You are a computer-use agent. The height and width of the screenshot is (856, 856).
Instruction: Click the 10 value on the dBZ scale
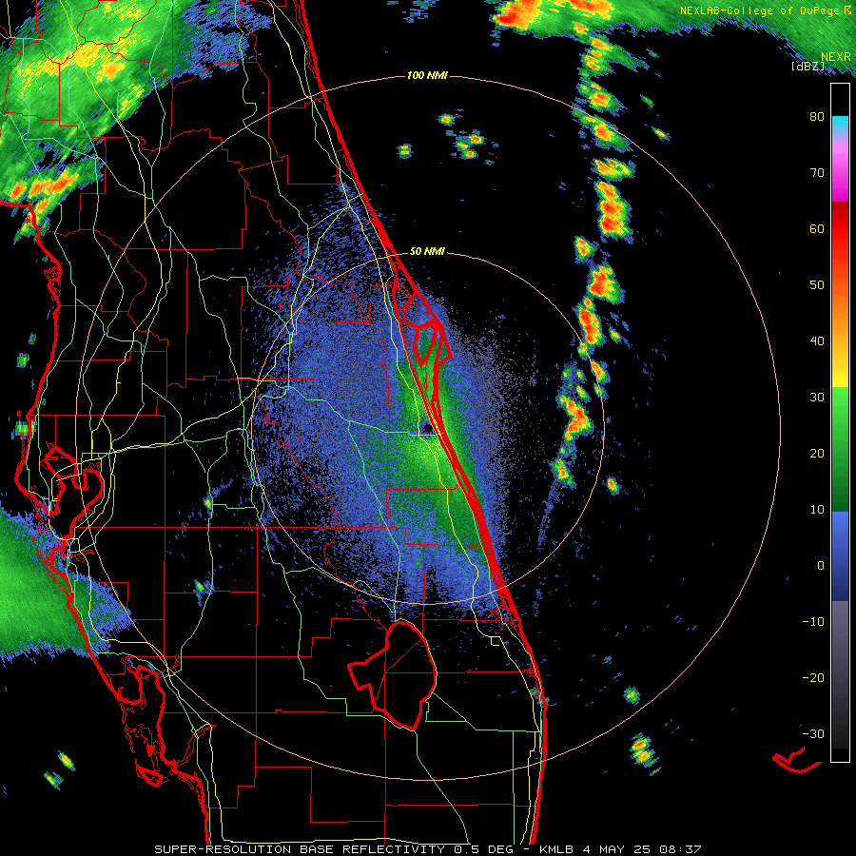pos(817,510)
